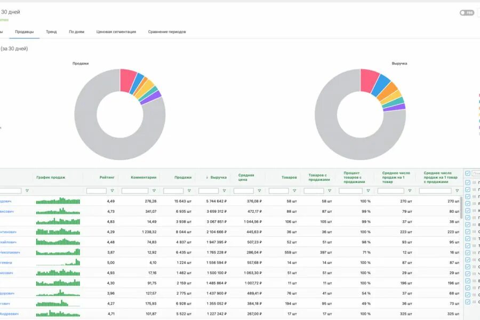The height and width of the screenshot is (320, 480).
Task: Open the Ценовая сегментация tab
Action: [116, 32]
